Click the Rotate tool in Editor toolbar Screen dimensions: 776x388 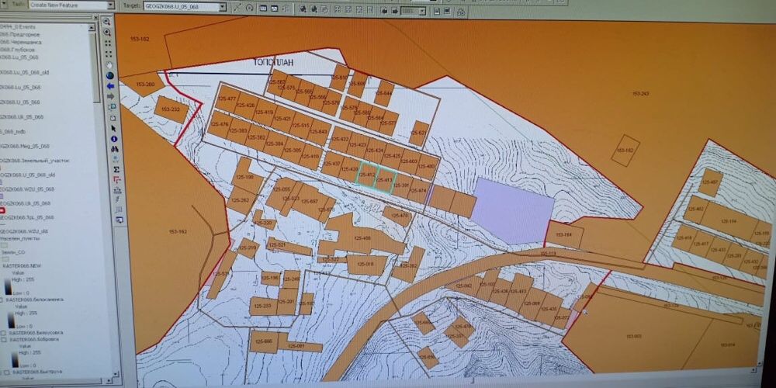click(249, 8)
